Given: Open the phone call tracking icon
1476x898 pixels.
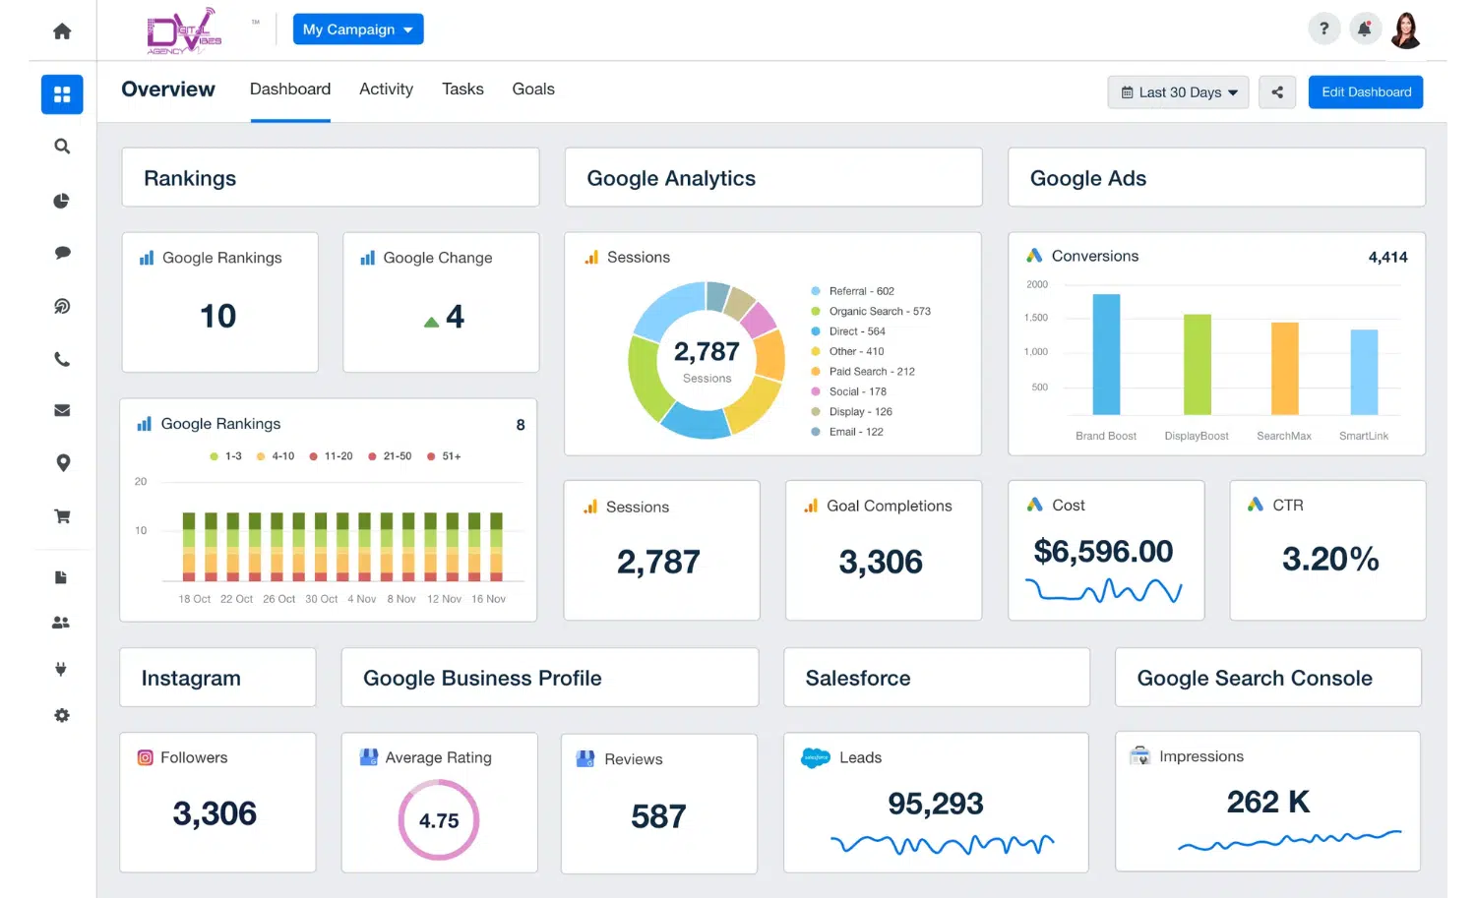Looking at the screenshot, I should pyautogui.click(x=62, y=359).
